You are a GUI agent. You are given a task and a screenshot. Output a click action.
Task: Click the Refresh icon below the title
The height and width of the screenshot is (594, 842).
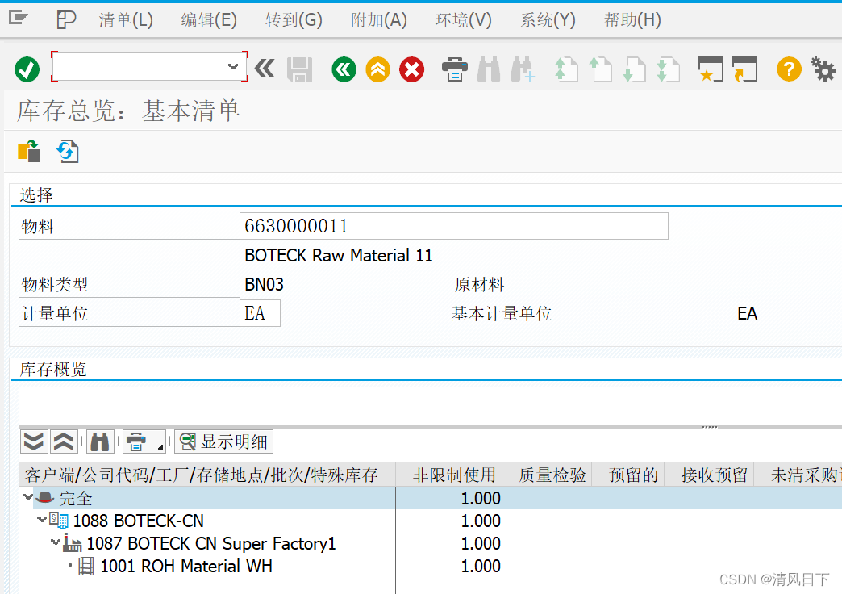coord(67,151)
